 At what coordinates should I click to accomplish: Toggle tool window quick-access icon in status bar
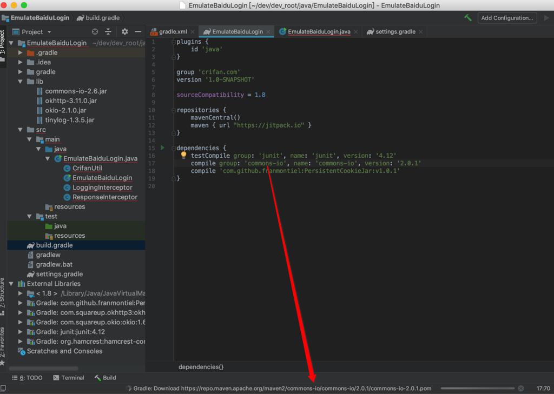[4, 388]
